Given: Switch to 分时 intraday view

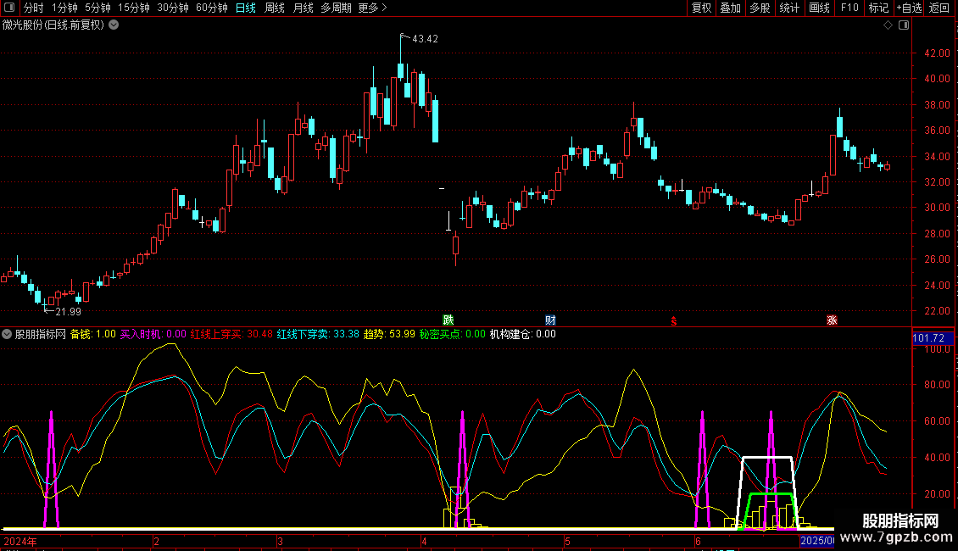Looking at the screenshot, I should pyautogui.click(x=33, y=8).
